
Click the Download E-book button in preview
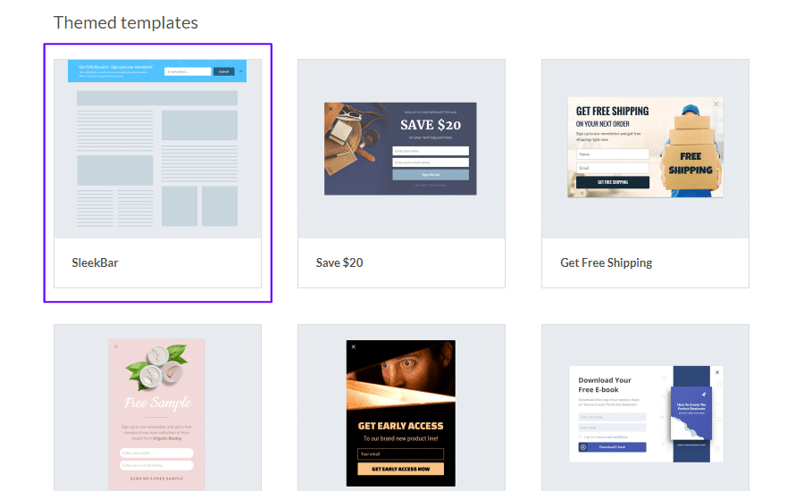(x=612, y=446)
